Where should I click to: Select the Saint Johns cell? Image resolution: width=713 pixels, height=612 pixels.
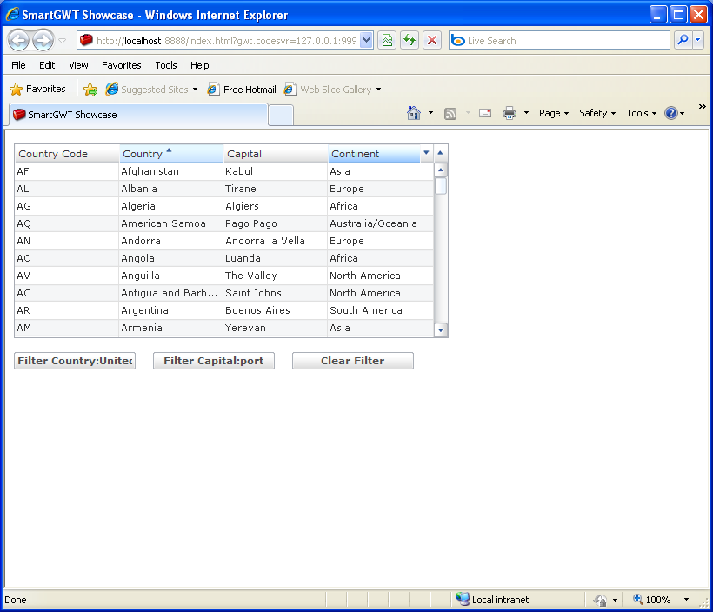275,293
